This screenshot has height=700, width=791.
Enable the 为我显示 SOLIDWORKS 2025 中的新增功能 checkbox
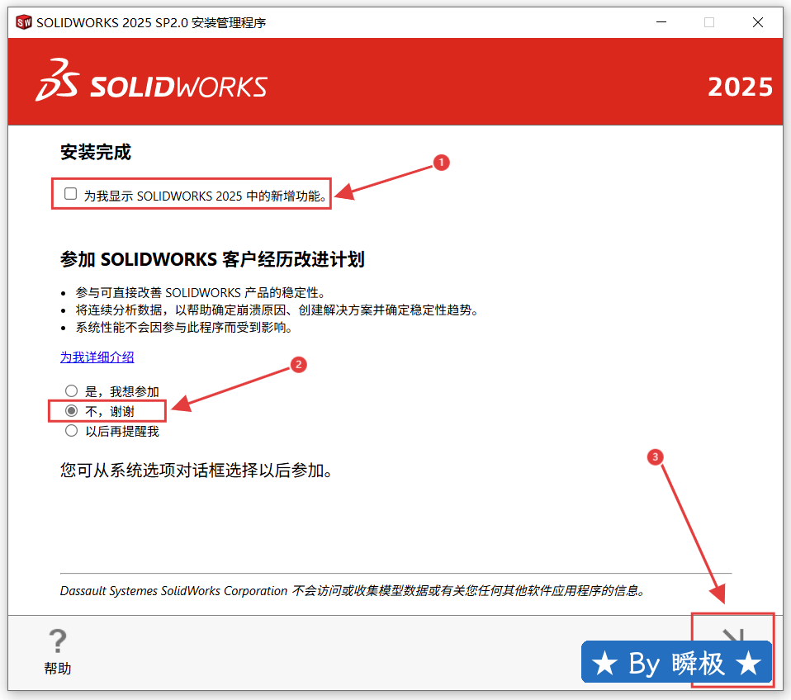point(71,194)
